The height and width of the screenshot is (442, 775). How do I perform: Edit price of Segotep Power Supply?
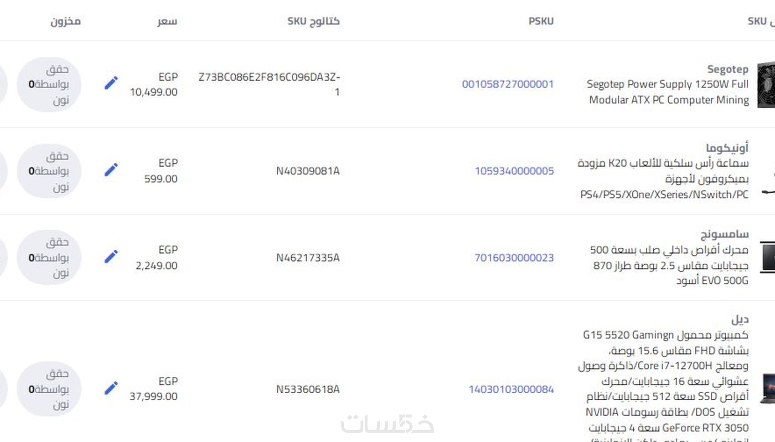(111, 83)
